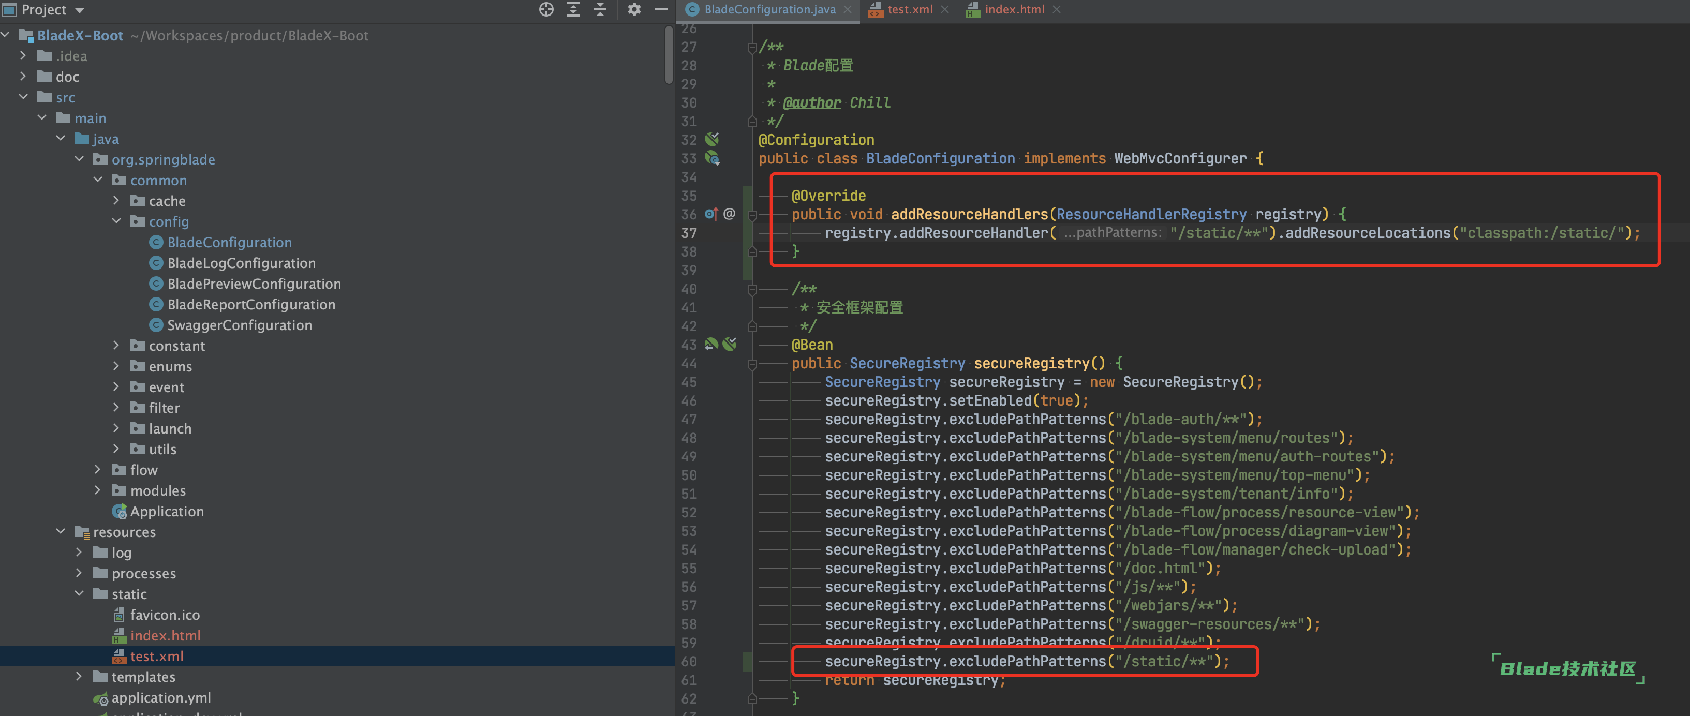1690x716 pixels.
Task: Collapse the org.springblade package
Action: point(79,159)
